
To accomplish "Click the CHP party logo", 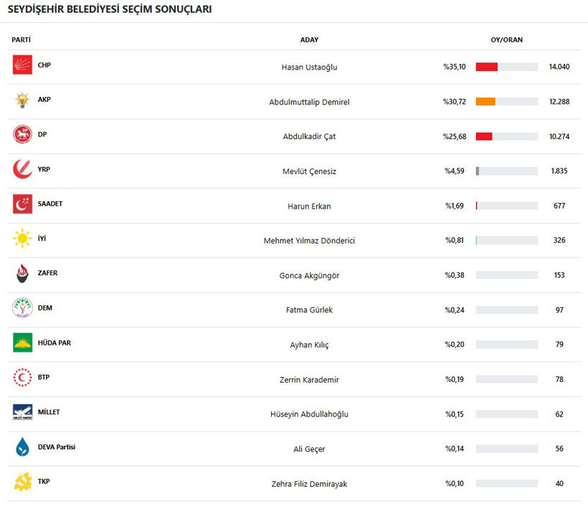I will (22, 65).
